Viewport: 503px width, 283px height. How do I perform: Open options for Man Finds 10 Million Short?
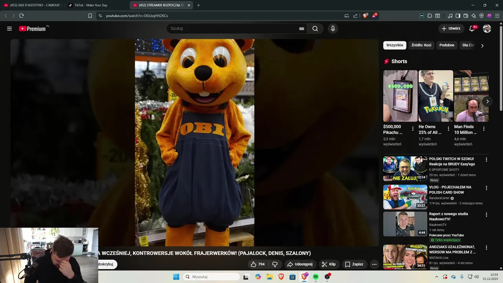[484, 129]
